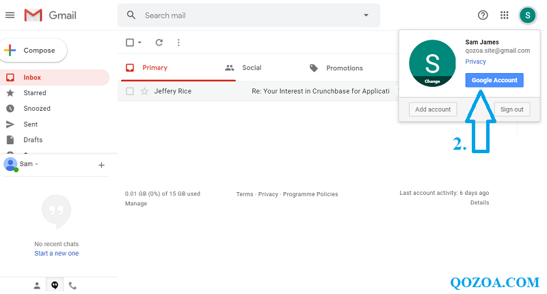Screen dimensions: 547x294
Task: Click the Drafts document icon
Action: (x=10, y=140)
